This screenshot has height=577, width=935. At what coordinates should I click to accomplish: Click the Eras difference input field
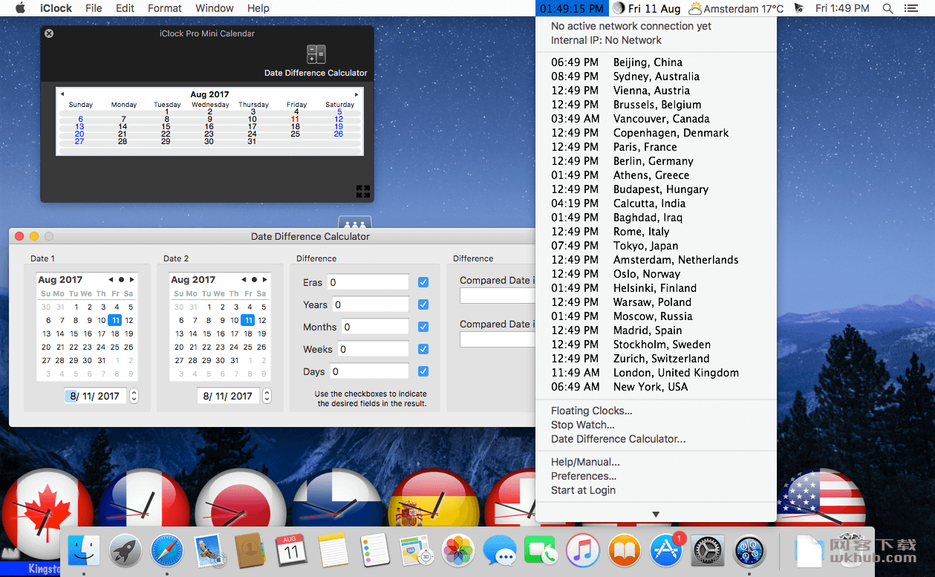pos(368,282)
